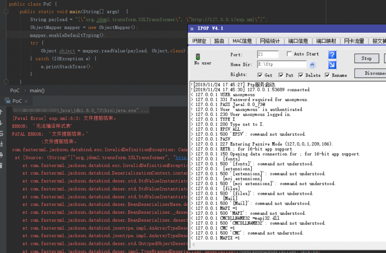Click the "ERROR: '无法编译样式表'" console line

[x=42, y=126]
